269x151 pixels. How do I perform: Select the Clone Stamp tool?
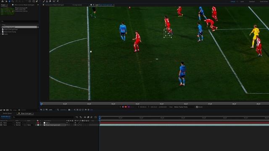[47, 1]
